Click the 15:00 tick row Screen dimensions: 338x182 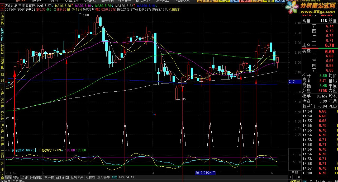click(x=320, y=173)
